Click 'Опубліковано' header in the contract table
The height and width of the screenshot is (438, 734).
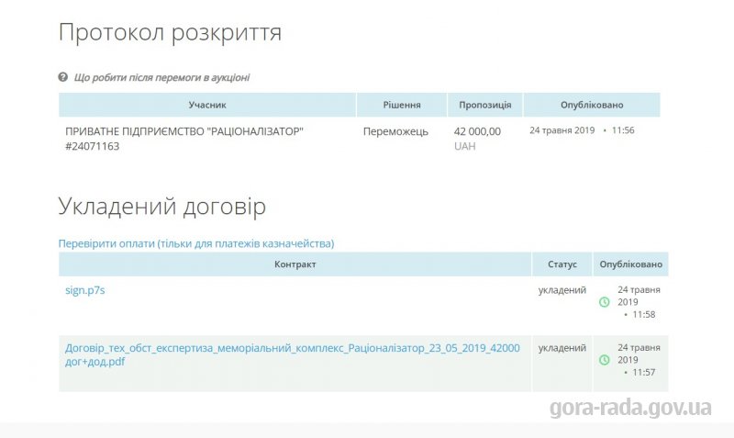pos(630,264)
